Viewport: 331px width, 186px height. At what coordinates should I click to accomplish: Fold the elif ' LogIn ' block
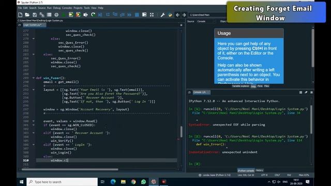coord(33,145)
